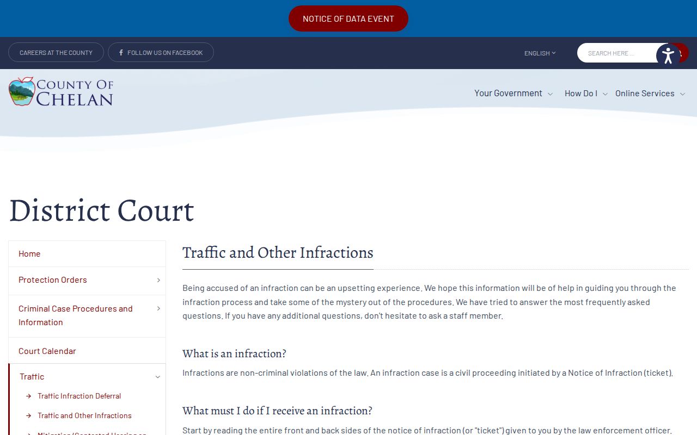Go to Home in the sidebar
The width and height of the screenshot is (697, 435).
point(87,254)
